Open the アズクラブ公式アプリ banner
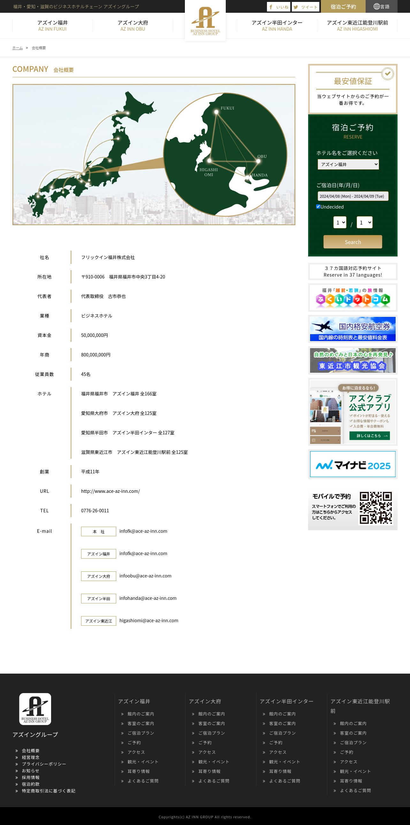 click(353, 412)
